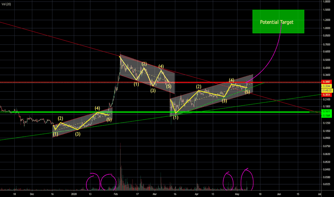Select the green Potential Target box
This screenshot has height=197, width=334.
coord(278,21)
